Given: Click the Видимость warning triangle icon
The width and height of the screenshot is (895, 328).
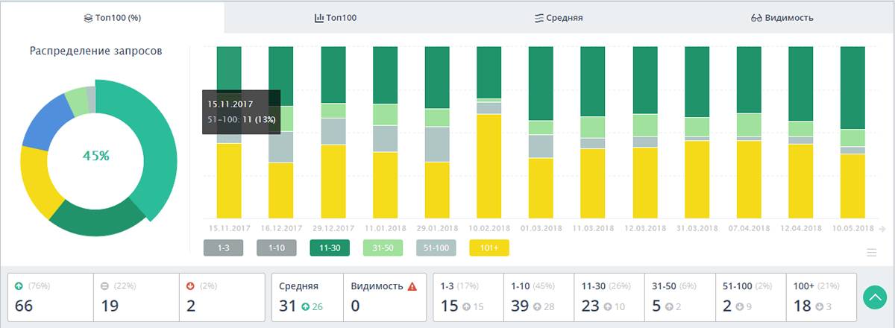Looking at the screenshot, I should click(412, 286).
